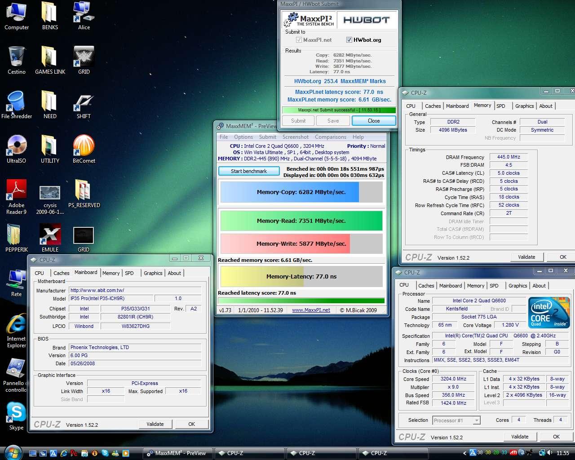The height and width of the screenshot is (460, 575).
Task: Click the Core Speed 3204.0 MHz field
Action: 453,379
